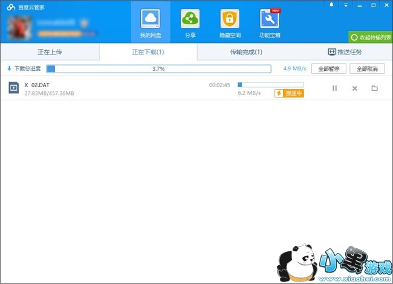
Task: Open the 分享 share icon
Action: tap(190, 19)
